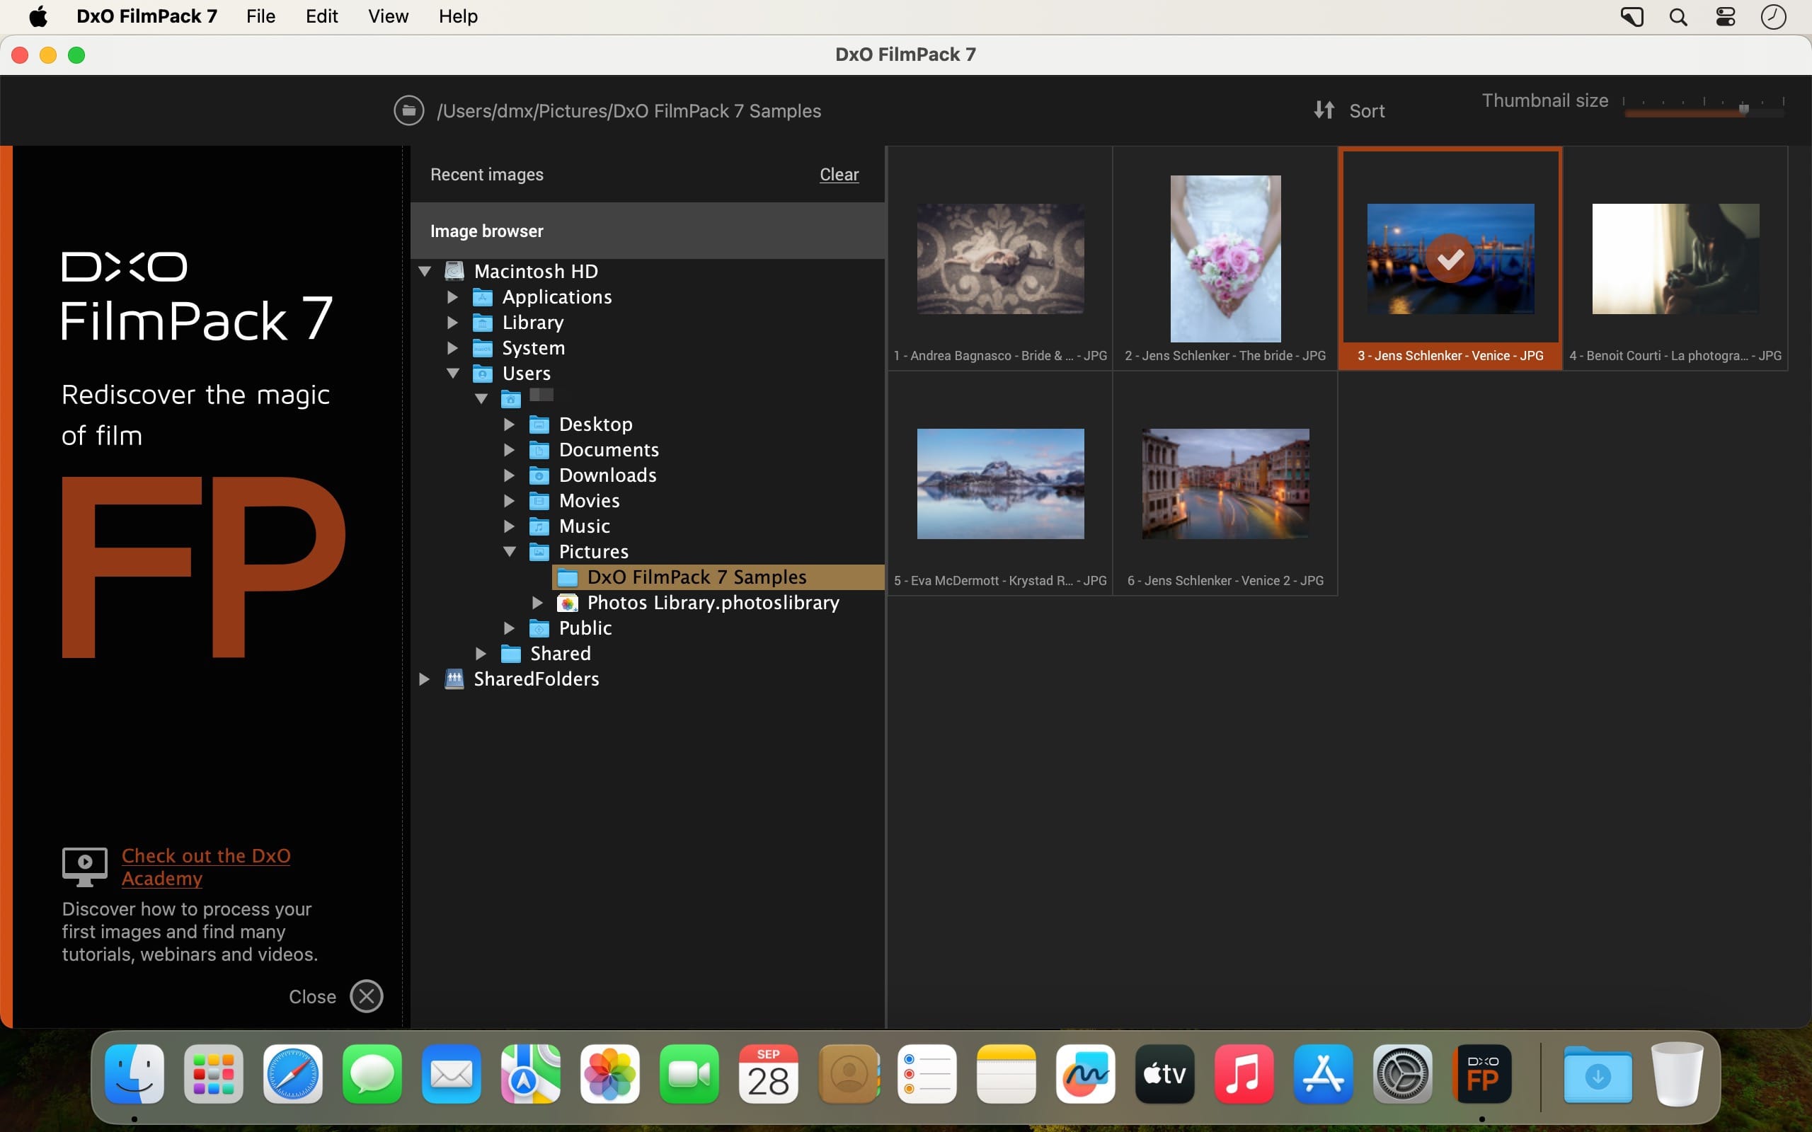Click the Sort arrows icon
The image size is (1812, 1132).
pyautogui.click(x=1324, y=111)
